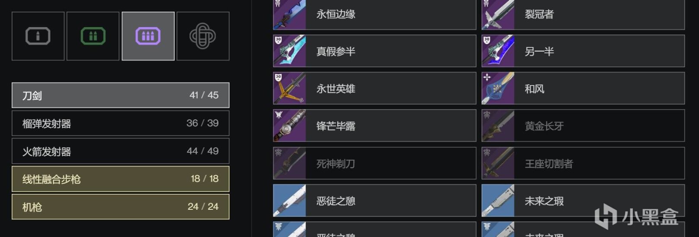Open the 刀剑 category 41 / 45

tap(121, 95)
